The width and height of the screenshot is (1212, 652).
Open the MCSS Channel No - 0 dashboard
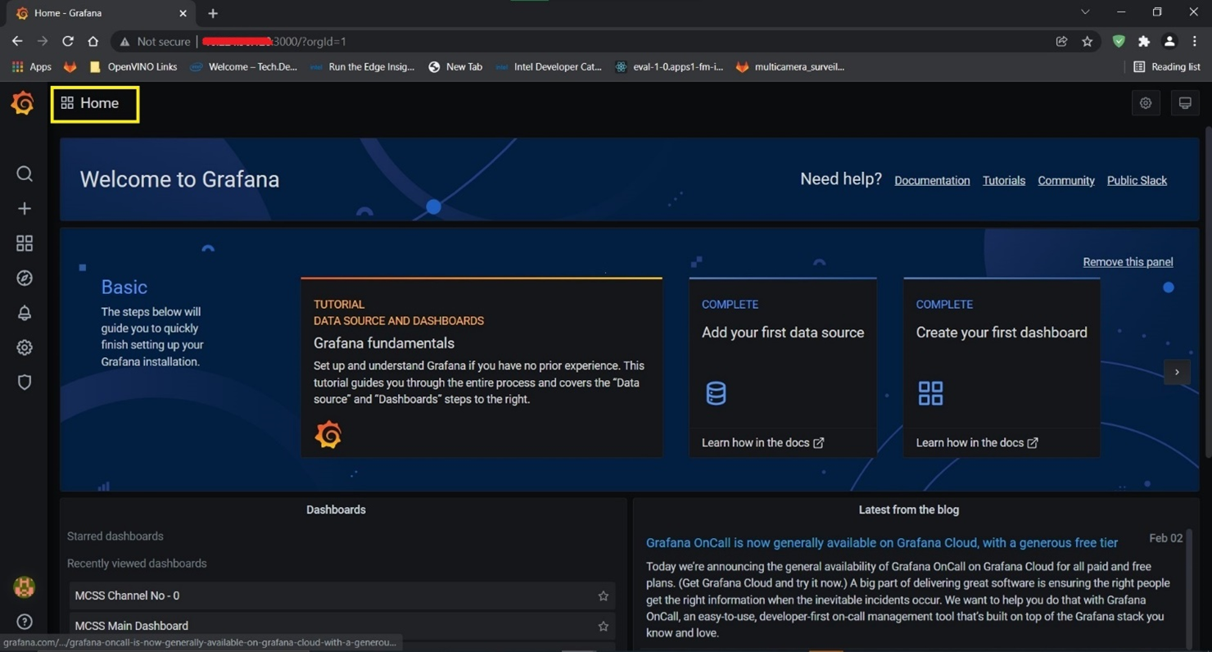tap(127, 596)
